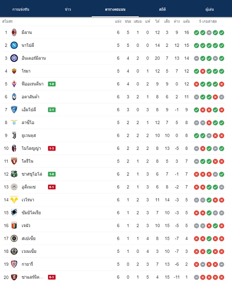This screenshot has height=288, width=232.
Task: Click the Hellas Verona yellow crest
Action: (14, 199)
